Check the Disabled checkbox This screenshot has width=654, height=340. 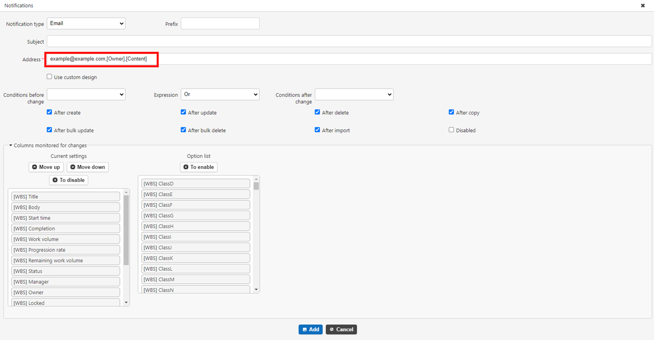(451, 130)
